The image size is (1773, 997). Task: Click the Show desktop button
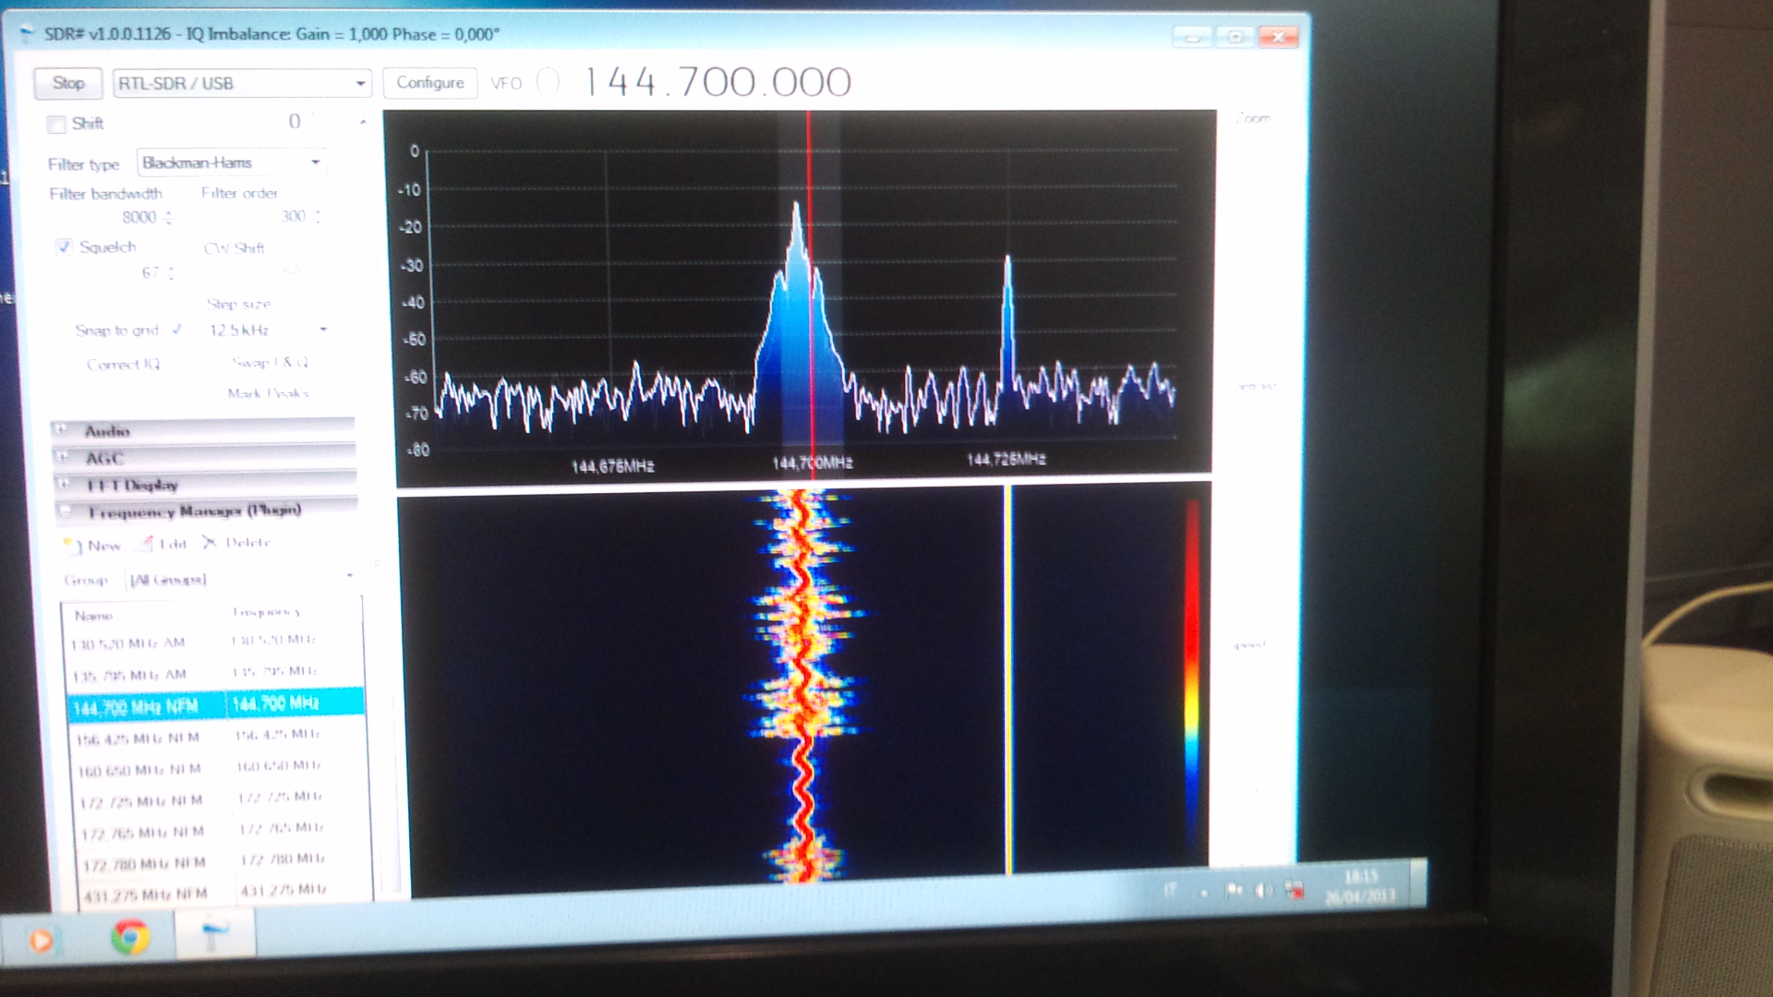[x=1418, y=882]
